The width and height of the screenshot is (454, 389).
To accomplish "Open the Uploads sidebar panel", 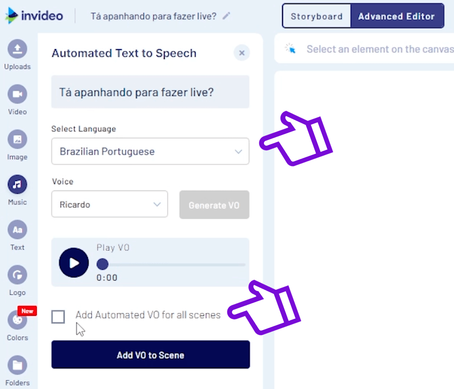I will [x=17, y=55].
